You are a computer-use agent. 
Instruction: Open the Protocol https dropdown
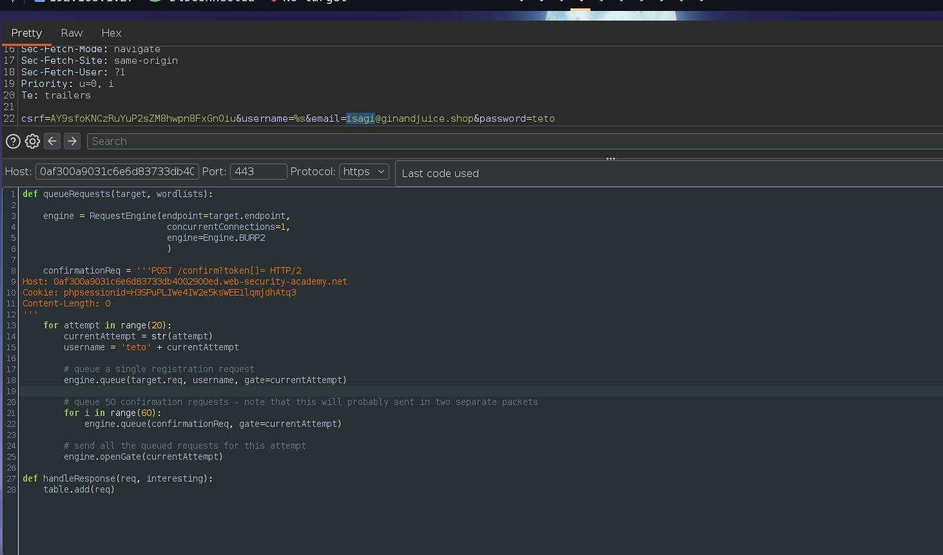tap(364, 171)
